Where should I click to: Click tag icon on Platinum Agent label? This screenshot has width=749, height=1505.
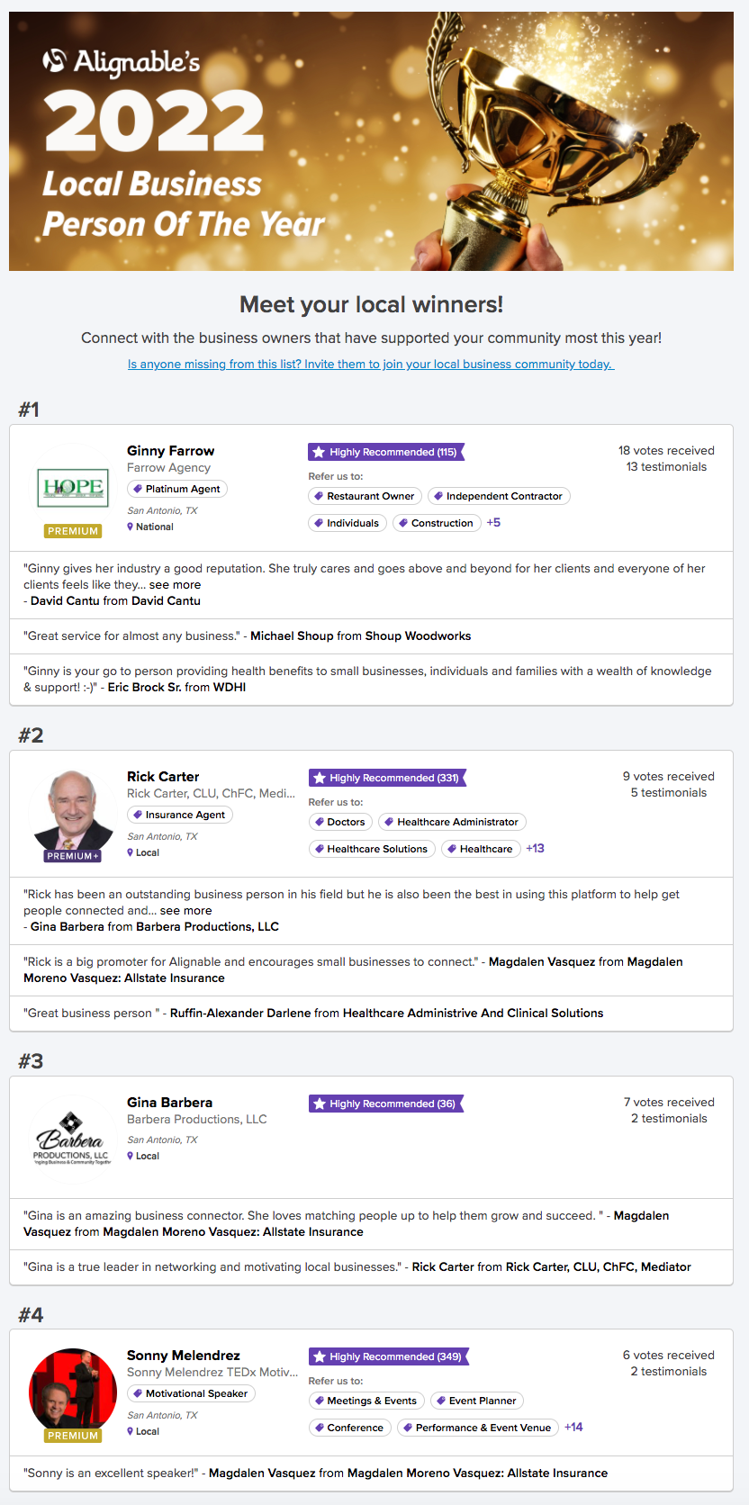click(x=138, y=489)
